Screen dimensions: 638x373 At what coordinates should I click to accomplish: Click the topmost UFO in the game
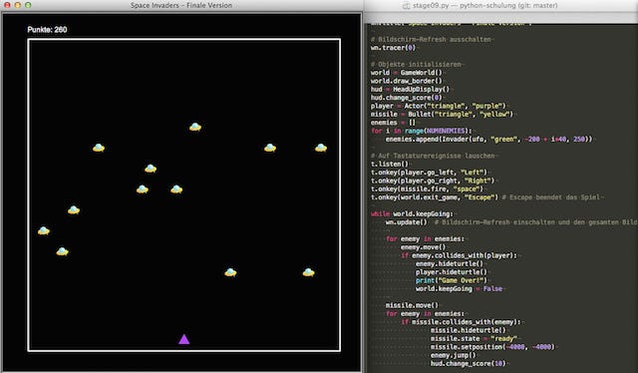point(195,127)
